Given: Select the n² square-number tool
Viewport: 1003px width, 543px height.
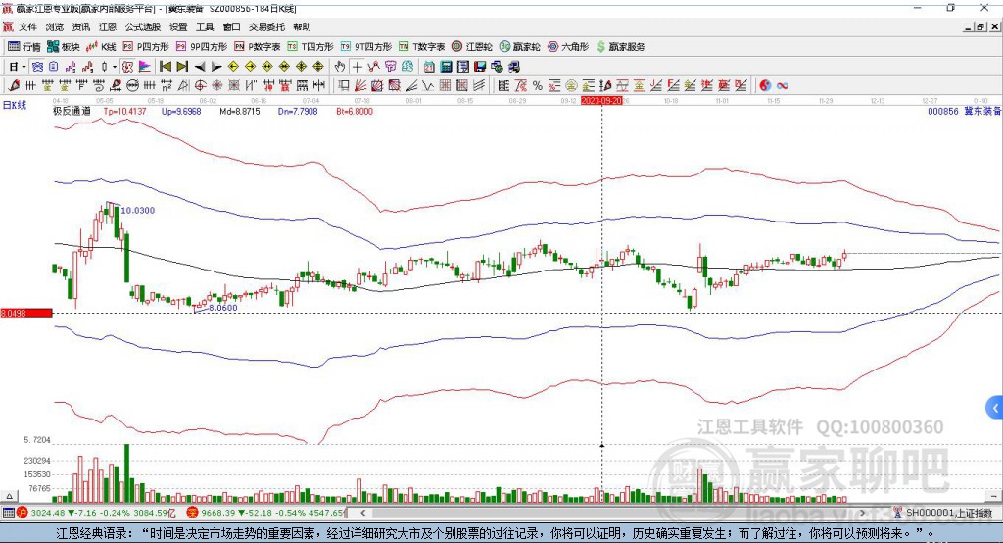Looking at the screenshot, I should pyautogui.click(x=167, y=85).
